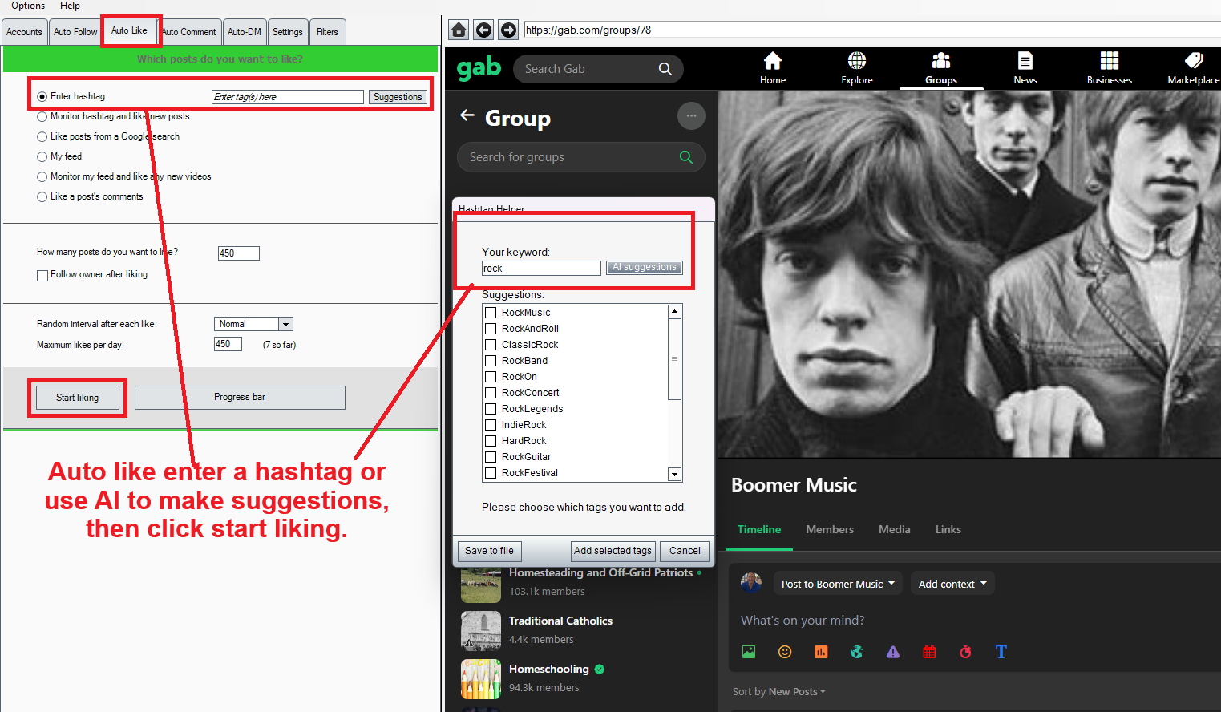Check the RockMusic suggestion
This screenshot has width=1221, height=712.
click(x=491, y=313)
